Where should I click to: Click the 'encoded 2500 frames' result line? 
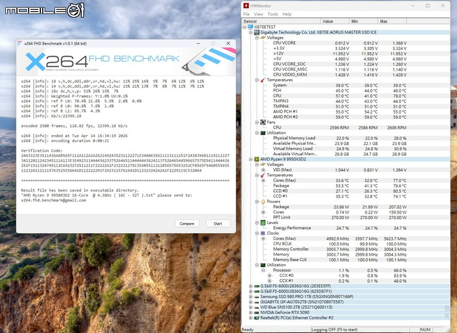[74, 126]
